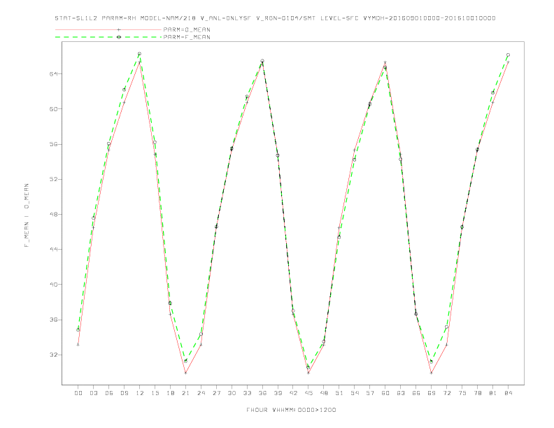Viewport: 554px width, 428px height.
Task: Click y-axis tick value 44
Action: [53, 249]
